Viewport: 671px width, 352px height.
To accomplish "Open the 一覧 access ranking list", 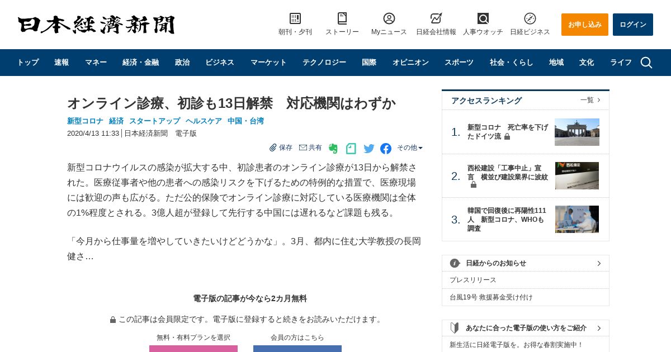I will point(590,100).
